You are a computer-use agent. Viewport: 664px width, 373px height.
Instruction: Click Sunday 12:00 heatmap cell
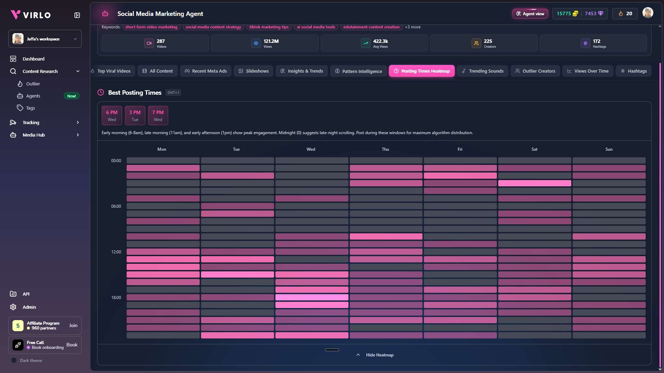(x=609, y=252)
